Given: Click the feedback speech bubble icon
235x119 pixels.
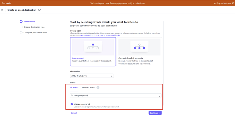Looking at the screenshot, I should (39, 10).
